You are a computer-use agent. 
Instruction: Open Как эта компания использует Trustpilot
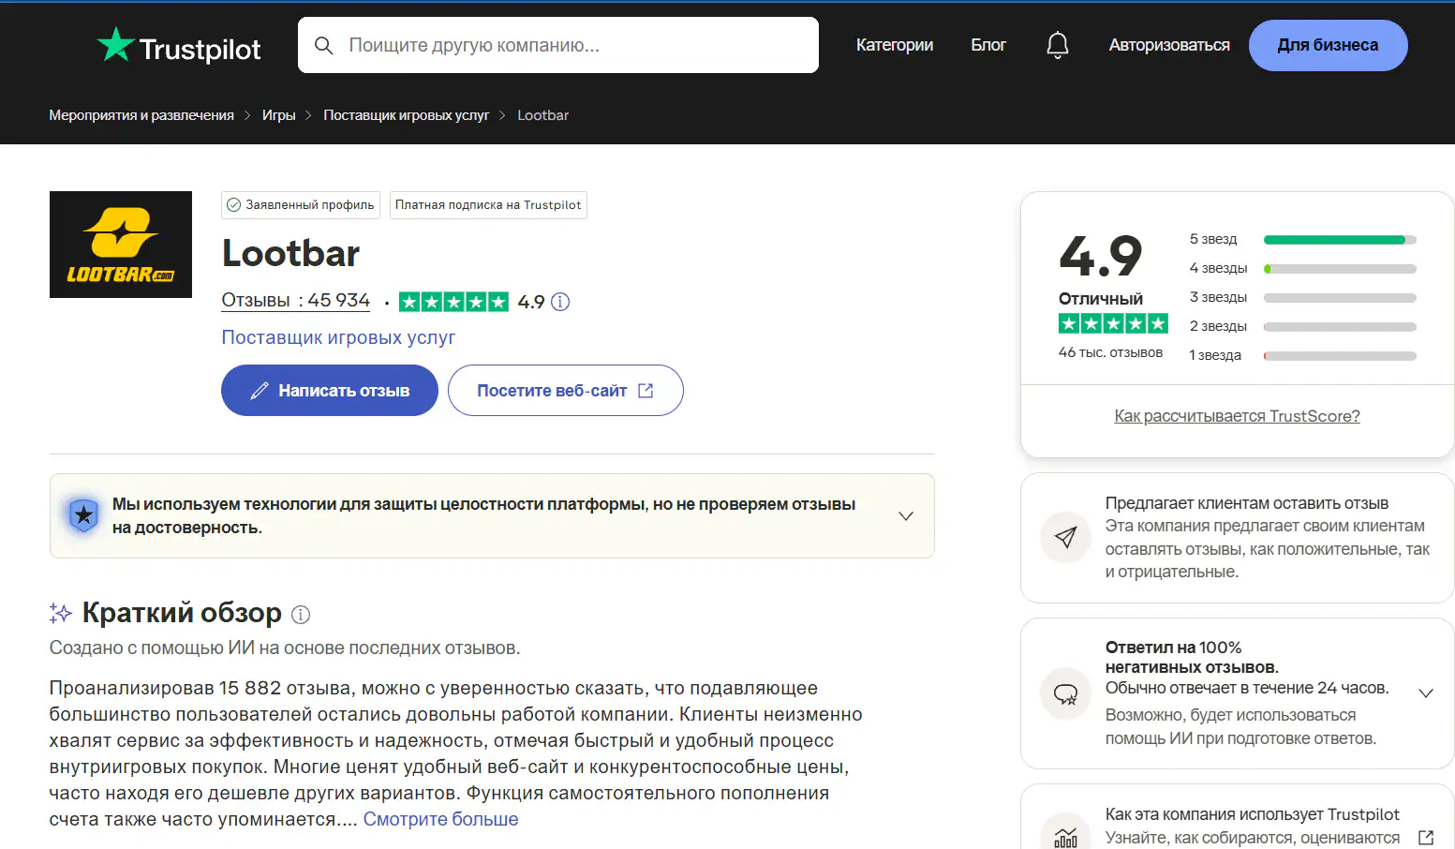pos(1252,814)
